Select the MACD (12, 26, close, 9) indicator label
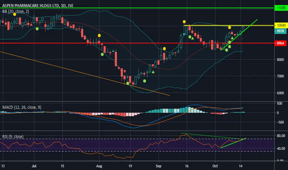The image size is (288, 170). 22,107
